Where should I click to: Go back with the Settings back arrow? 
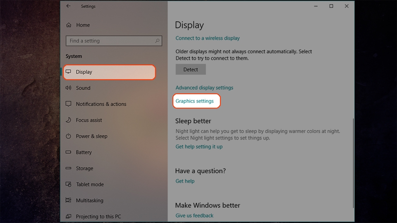pyautogui.click(x=68, y=6)
